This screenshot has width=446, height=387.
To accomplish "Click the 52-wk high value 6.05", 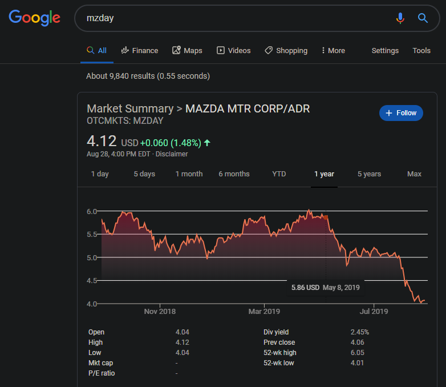I will click(357, 353).
